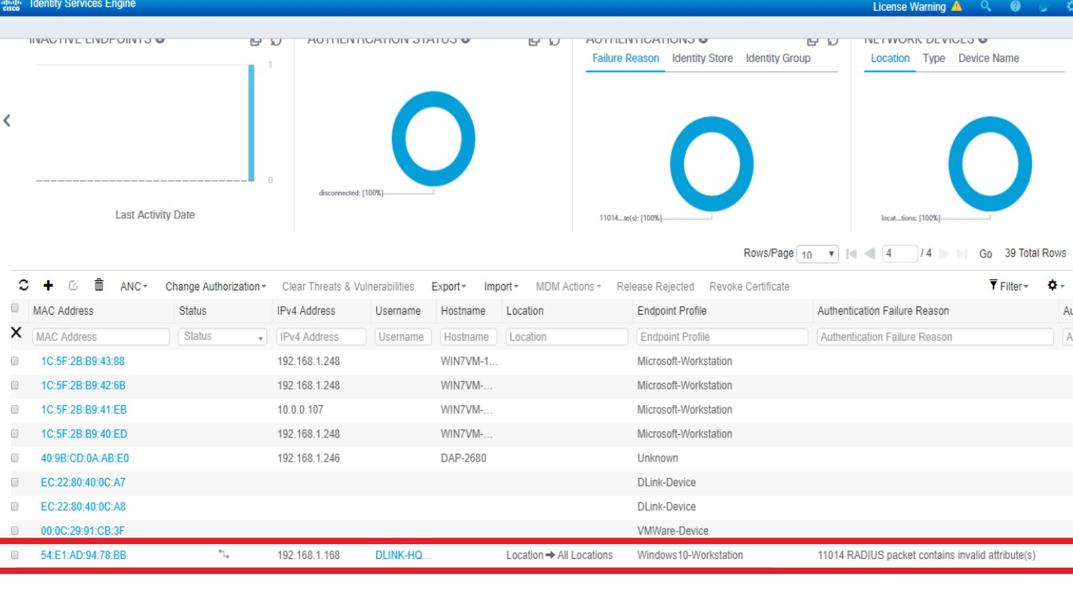The width and height of the screenshot is (1073, 603).
Task: Open the help question mark icon
Action: (x=1015, y=6)
